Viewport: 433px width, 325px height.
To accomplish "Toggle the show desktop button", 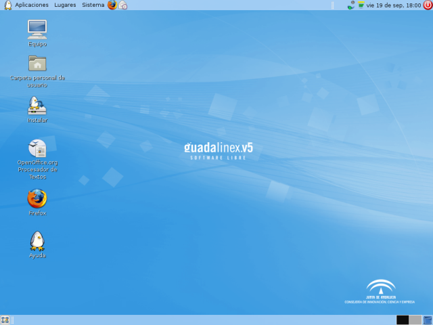I will point(5,320).
